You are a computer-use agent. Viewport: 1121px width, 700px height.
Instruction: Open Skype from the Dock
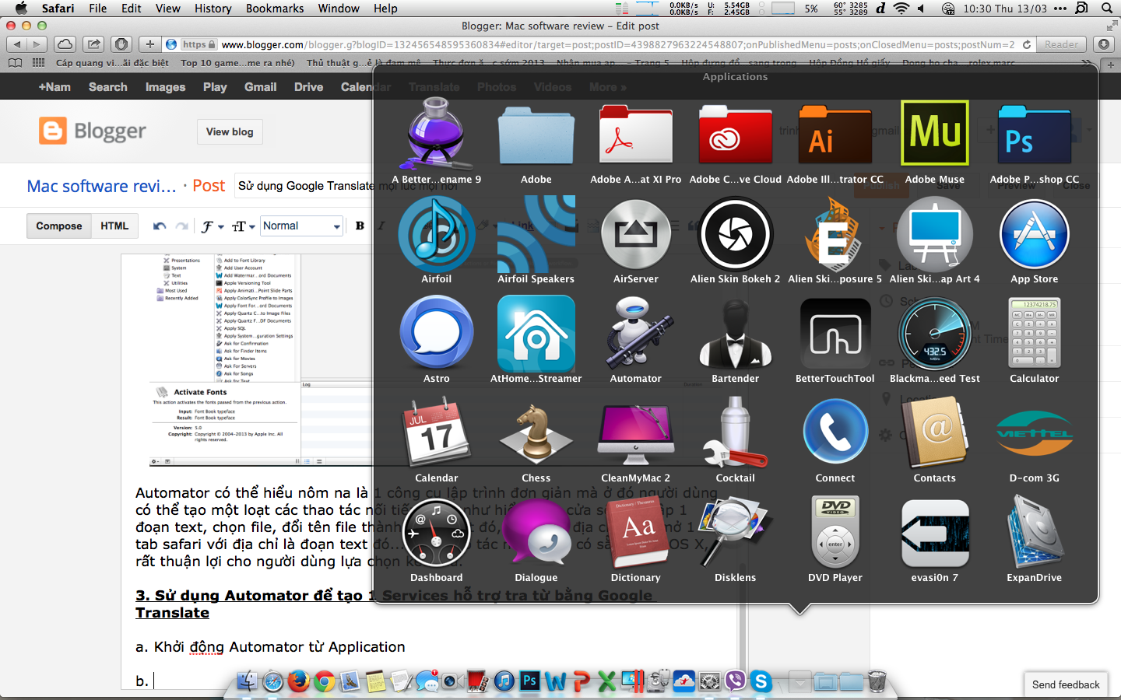pyautogui.click(x=761, y=681)
